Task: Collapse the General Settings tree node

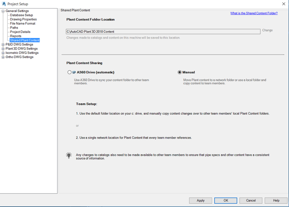Action: point(3,11)
